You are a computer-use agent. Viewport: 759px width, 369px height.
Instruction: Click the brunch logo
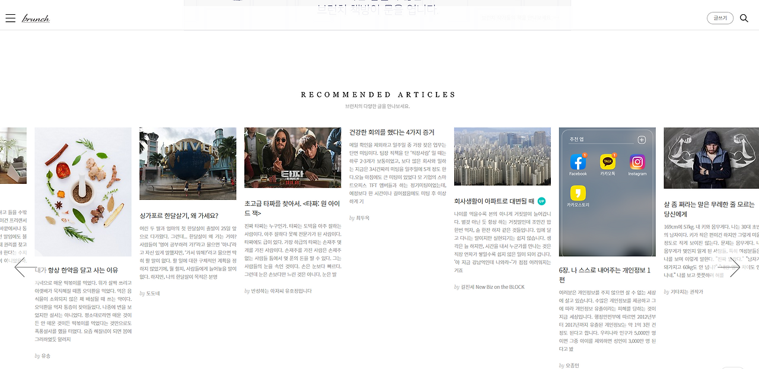coord(36,18)
